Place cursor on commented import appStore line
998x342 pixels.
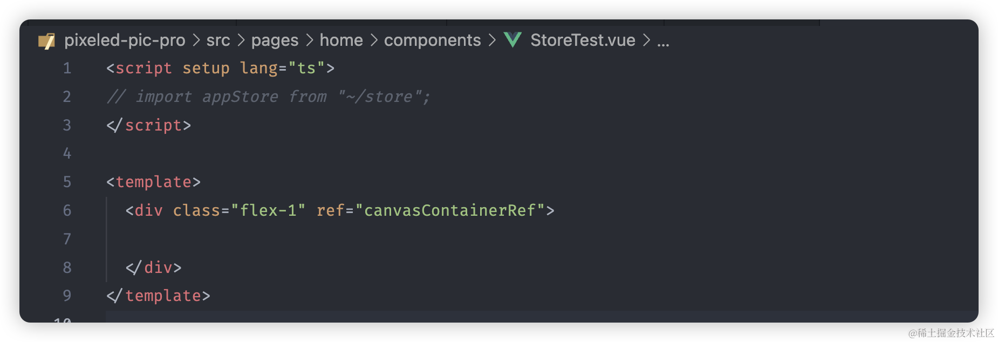(x=269, y=97)
